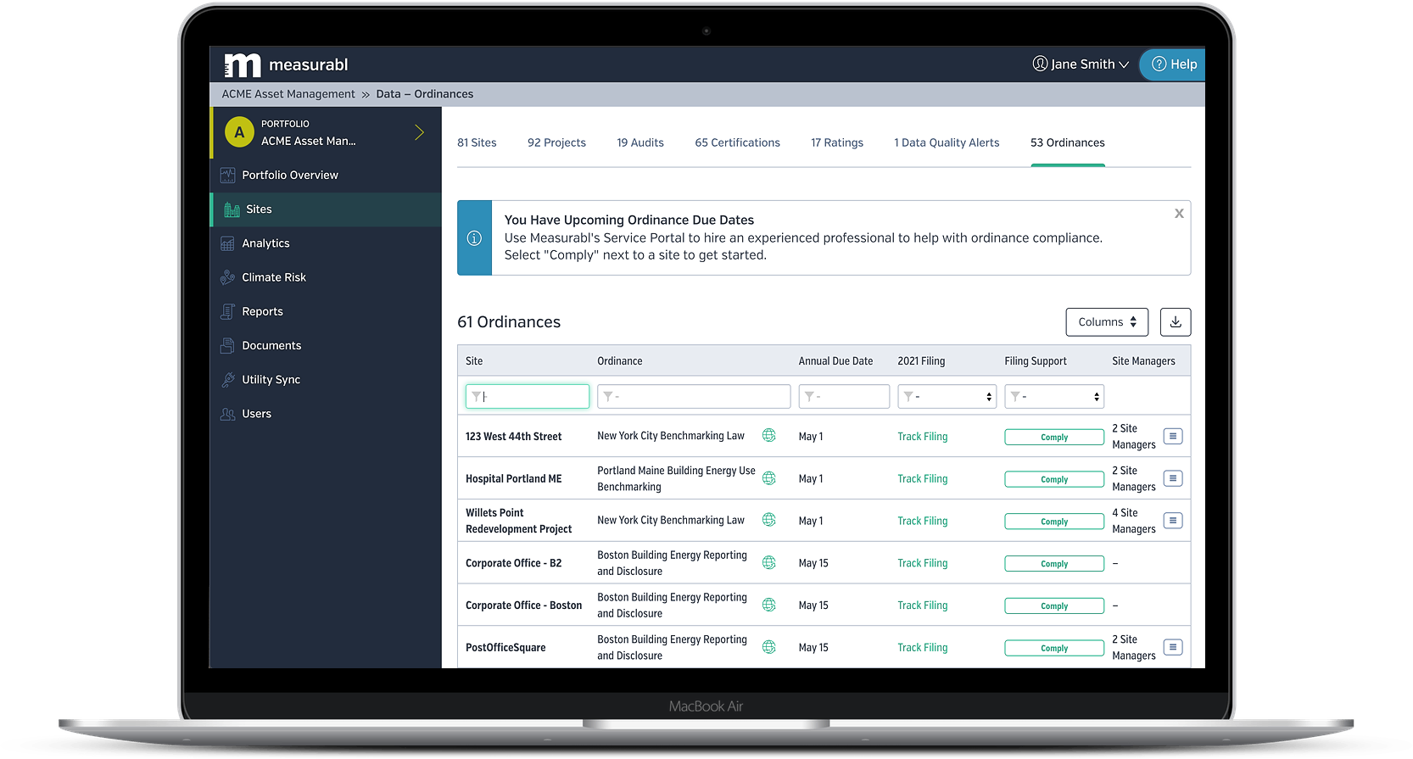
Task: Click Track Filing for PostOfficeSquare
Action: [x=923, y=648]
